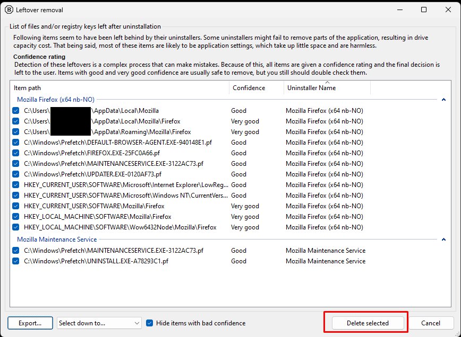Close the Leftover removal window

tap(448, 10)
